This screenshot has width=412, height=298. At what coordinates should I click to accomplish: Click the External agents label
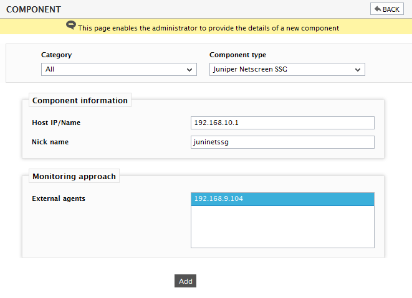(59, 198)
